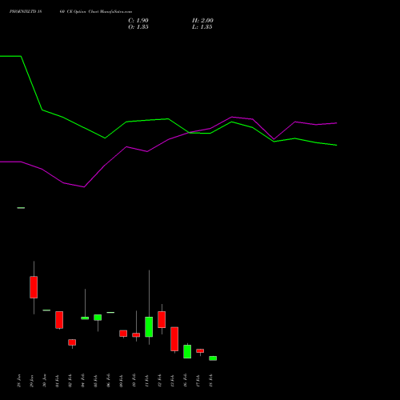400x400 pixels.
Task: Click the '09 Feb' date axis label
Action: (x=122, y=381)
